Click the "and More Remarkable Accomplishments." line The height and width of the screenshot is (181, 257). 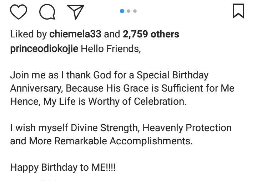101,141
